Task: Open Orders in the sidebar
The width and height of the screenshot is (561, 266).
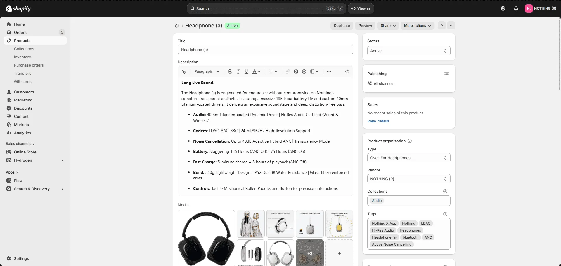Action: click(x=35, y=32)
